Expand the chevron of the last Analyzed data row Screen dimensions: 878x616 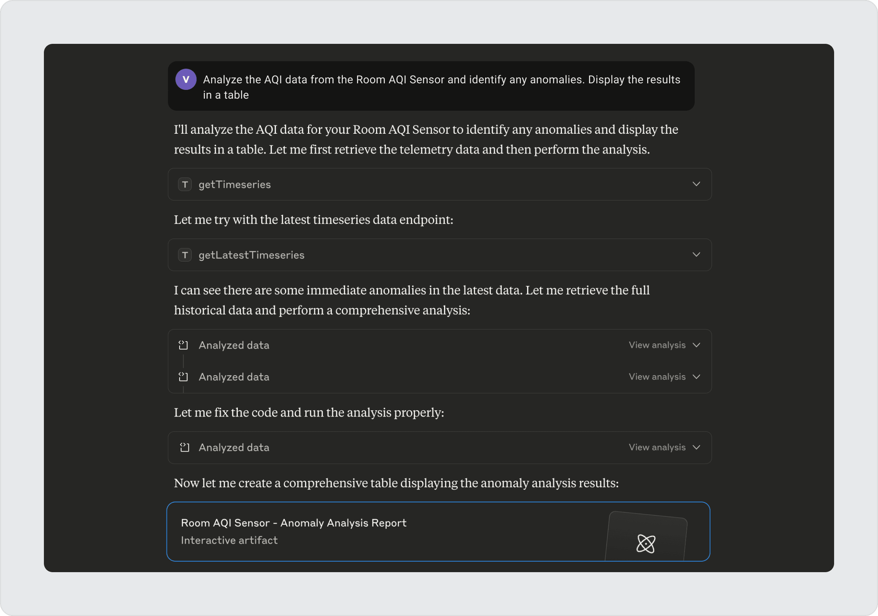(696, 447)
